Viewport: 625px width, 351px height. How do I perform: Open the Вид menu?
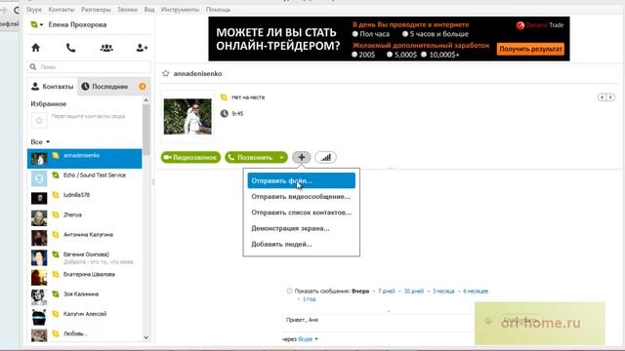pos(149,10)
